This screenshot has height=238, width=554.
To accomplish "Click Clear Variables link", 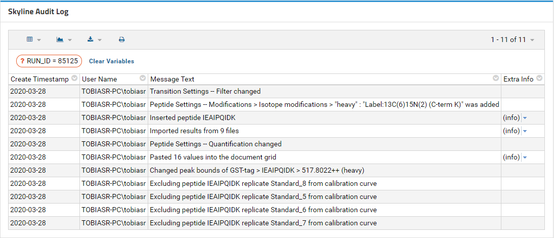I will [112, 61].
